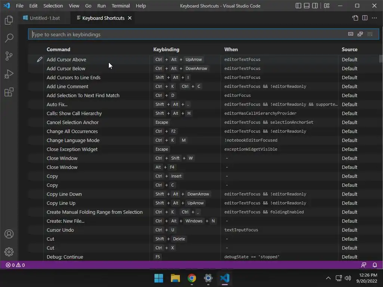Image resolution: width=383 pixels, height=287 pixels.
Task: Select Change All Occurrences command
Action: coord(203,131)
